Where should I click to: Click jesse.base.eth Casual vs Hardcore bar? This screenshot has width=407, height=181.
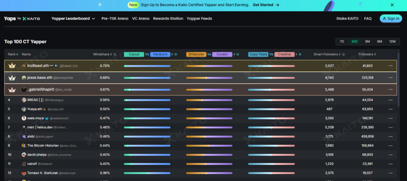tap(147, 78)
